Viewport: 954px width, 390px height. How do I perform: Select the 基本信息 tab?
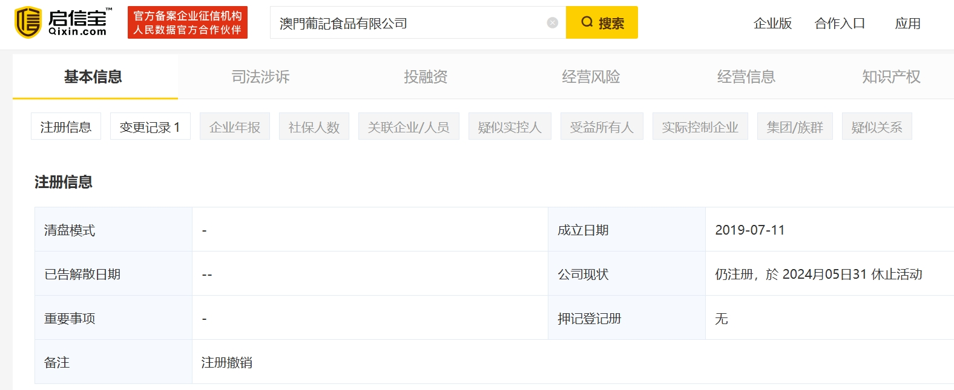point(93,77)
